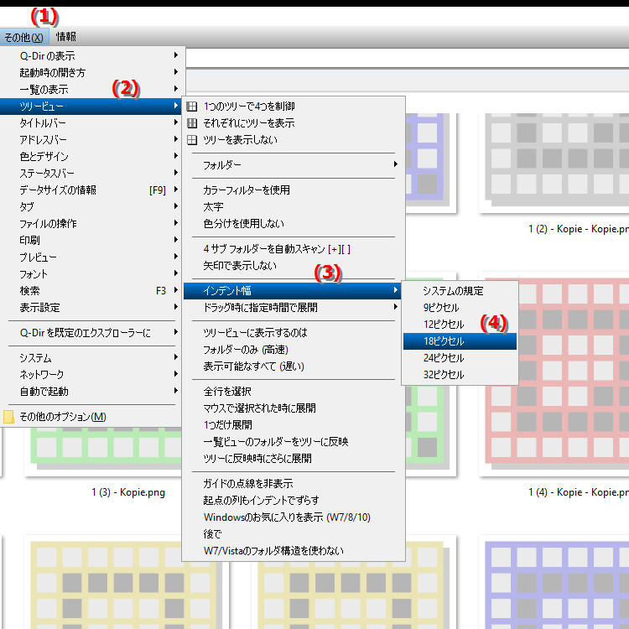
Task: Toggle マウスで選択された時に展開
Action: pos(294,408)
